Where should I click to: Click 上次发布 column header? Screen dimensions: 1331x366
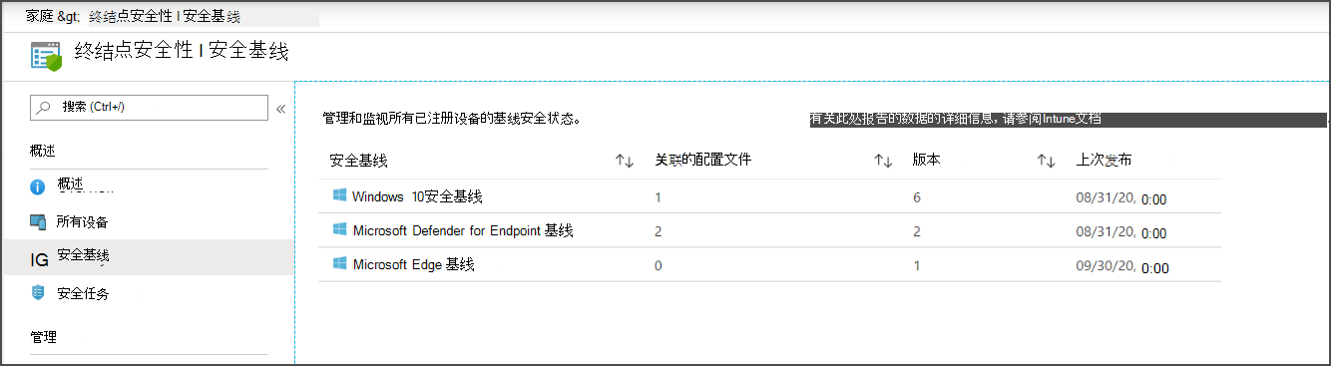(x=1104, y=160)
